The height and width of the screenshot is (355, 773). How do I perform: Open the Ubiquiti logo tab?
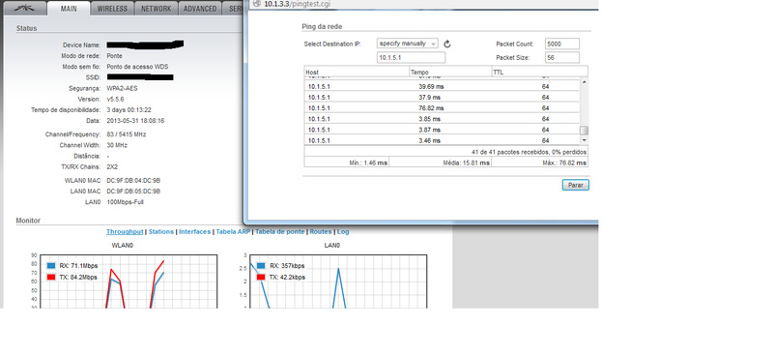25,9
